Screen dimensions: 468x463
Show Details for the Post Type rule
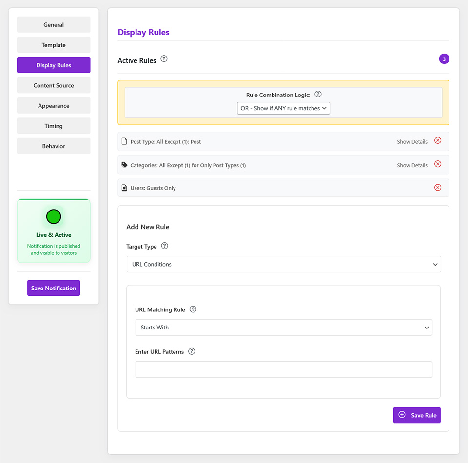click(412, 142)
